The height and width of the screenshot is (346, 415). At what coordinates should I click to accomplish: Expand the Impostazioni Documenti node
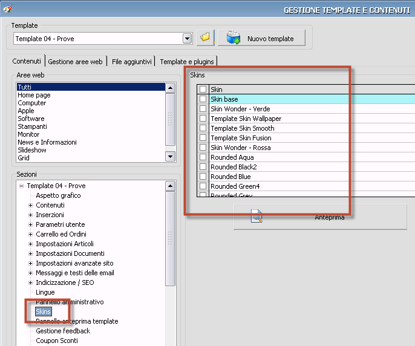[30, 253]
